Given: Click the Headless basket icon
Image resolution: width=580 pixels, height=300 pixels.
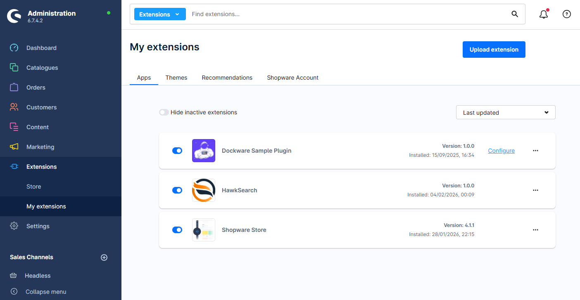Looking at the screenshot, I should pyautogui.click(x=13, y=276).
